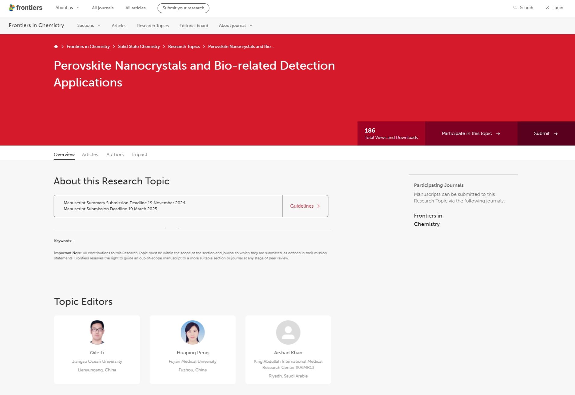Click Arshad Khan's placeholder avatar
Screen dimensions: 575x395
(288, 332)
